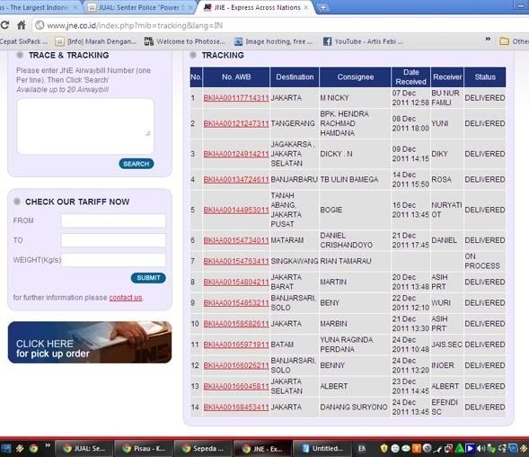Open [Info] Marah Dengan bookmark
The image size is (529, 457).
coord(96,41)
